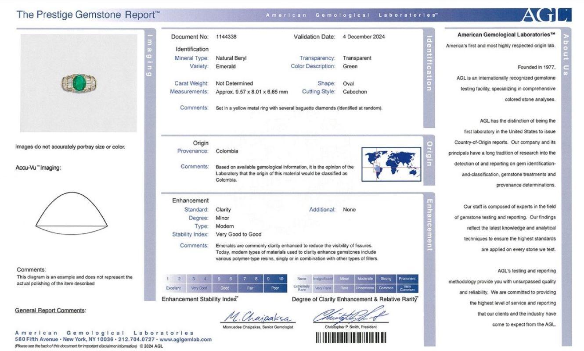Click the 'Excellent' stability scale cell
The image size is (584, 351).
coord(173,288)
